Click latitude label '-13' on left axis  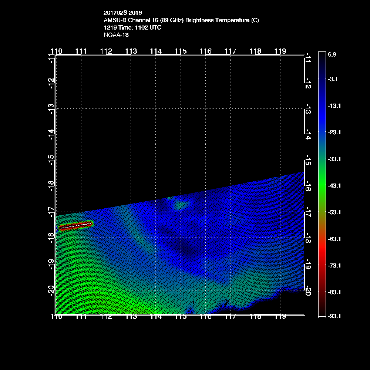click(x=51, y=109)
